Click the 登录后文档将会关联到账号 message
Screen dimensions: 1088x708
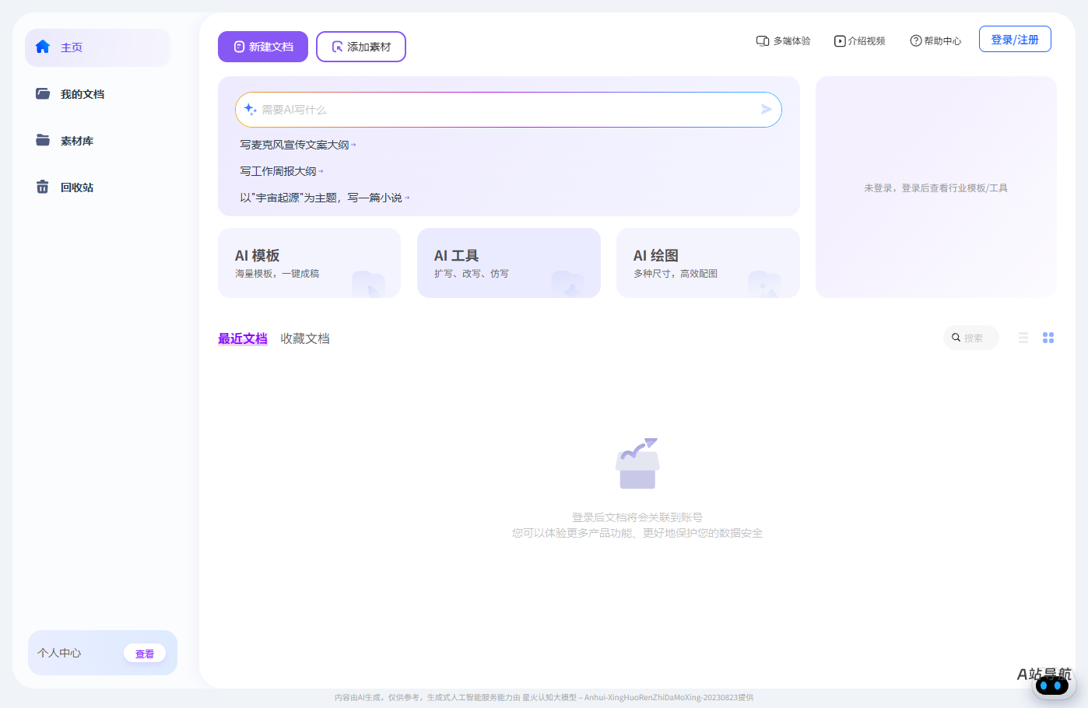point(637,517)
